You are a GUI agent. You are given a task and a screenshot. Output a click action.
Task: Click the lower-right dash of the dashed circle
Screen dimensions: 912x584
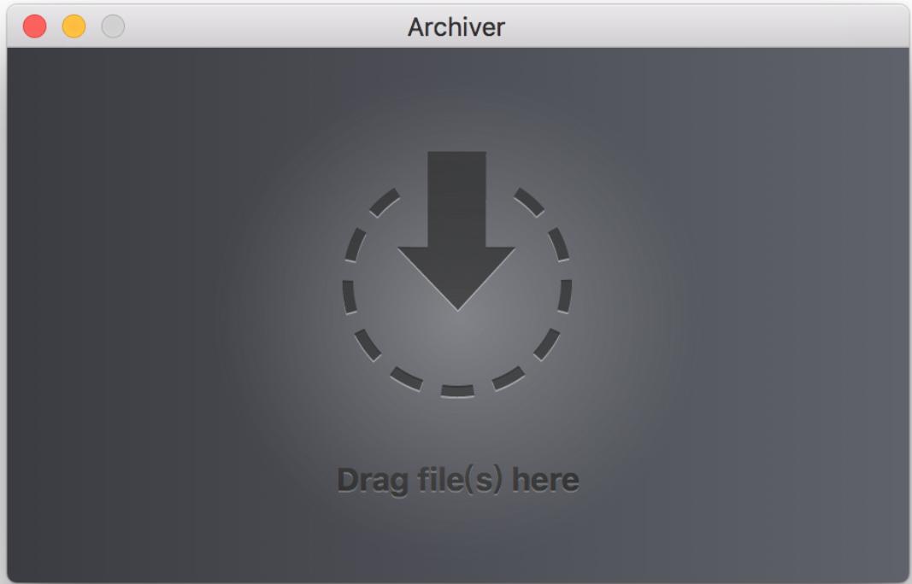(547, 344)
